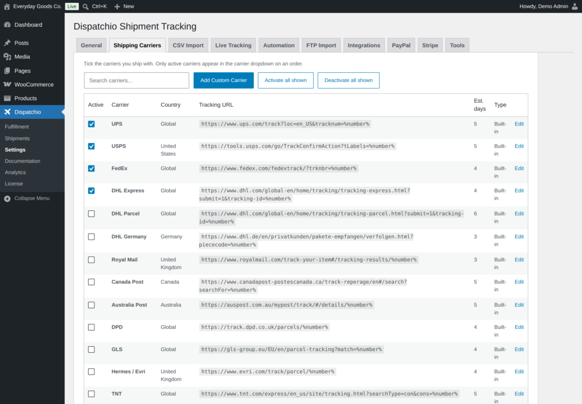Click the plus icon next to New
Image resolution: width=582 pixels, height=404 pixels.
(x=117, y=7)
